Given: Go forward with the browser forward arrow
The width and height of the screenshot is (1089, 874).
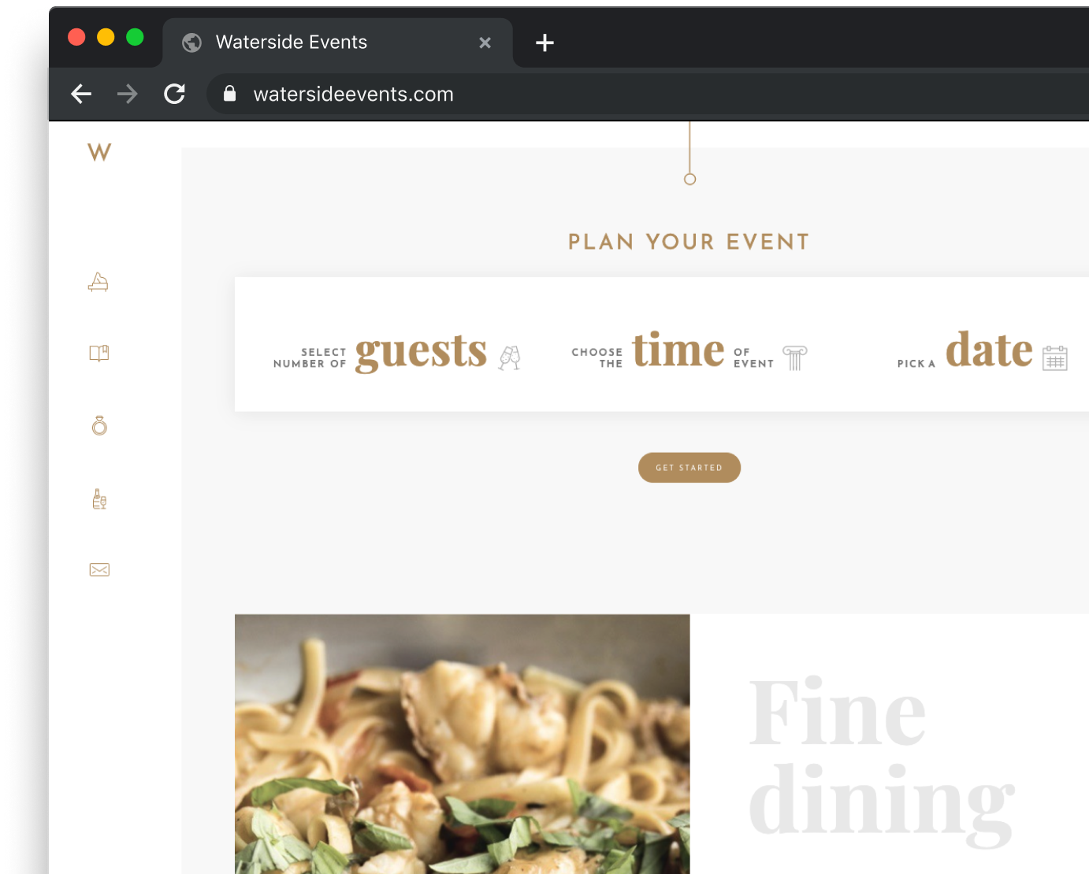Looking at the screenshot, I should point(127,94).
